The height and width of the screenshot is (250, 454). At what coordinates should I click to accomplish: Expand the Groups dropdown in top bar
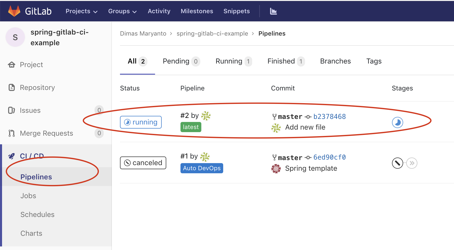click(123, 11)
